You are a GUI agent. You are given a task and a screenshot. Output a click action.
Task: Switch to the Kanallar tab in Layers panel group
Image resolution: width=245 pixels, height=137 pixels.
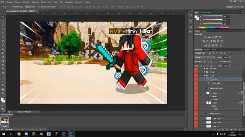coord(207,50)
